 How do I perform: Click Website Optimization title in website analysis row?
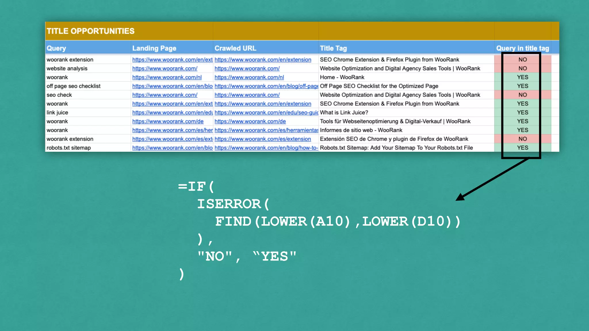click(406, 68)
